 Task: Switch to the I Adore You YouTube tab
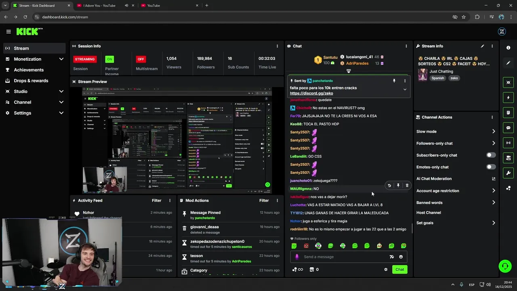(106, 6)
